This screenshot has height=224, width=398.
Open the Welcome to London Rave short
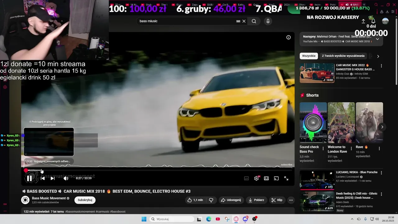[x=341, y=123]
